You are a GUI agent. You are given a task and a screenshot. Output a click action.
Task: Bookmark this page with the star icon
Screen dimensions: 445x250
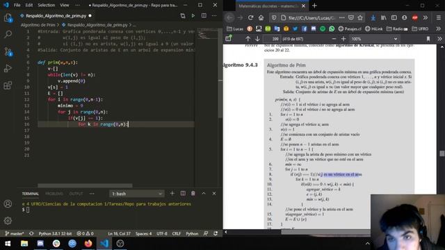click(360, 17)
